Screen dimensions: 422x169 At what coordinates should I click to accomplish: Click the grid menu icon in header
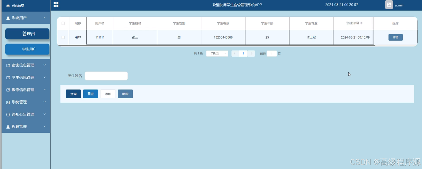point(56,4)
